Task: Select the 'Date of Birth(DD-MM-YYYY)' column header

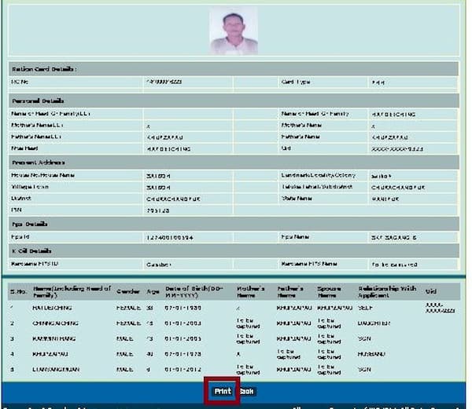Action: point(194,291)
